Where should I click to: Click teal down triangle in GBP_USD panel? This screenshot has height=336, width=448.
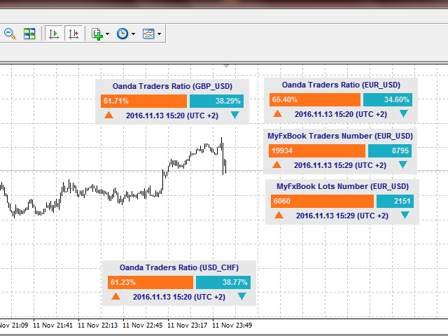(235, 115)
